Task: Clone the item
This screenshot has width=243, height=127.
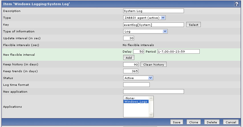Action: (194, 122)
